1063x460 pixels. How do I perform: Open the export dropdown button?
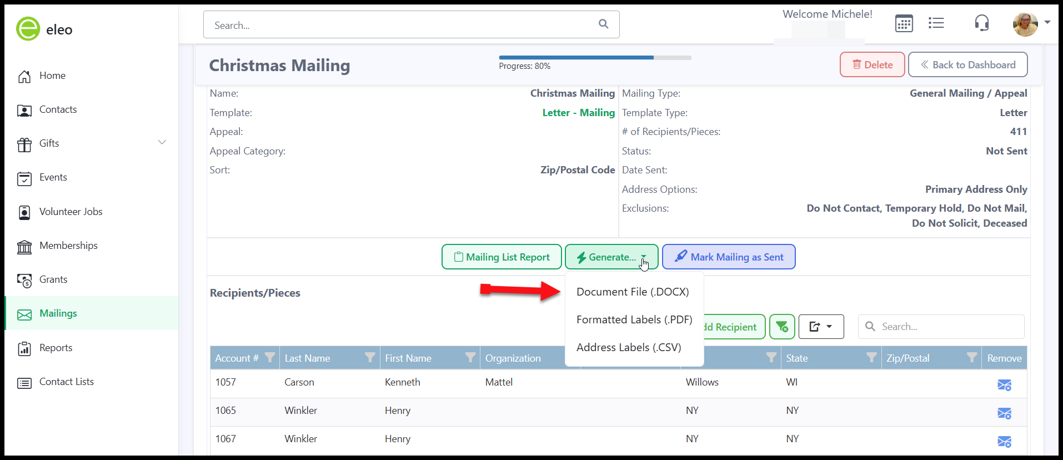821,327
